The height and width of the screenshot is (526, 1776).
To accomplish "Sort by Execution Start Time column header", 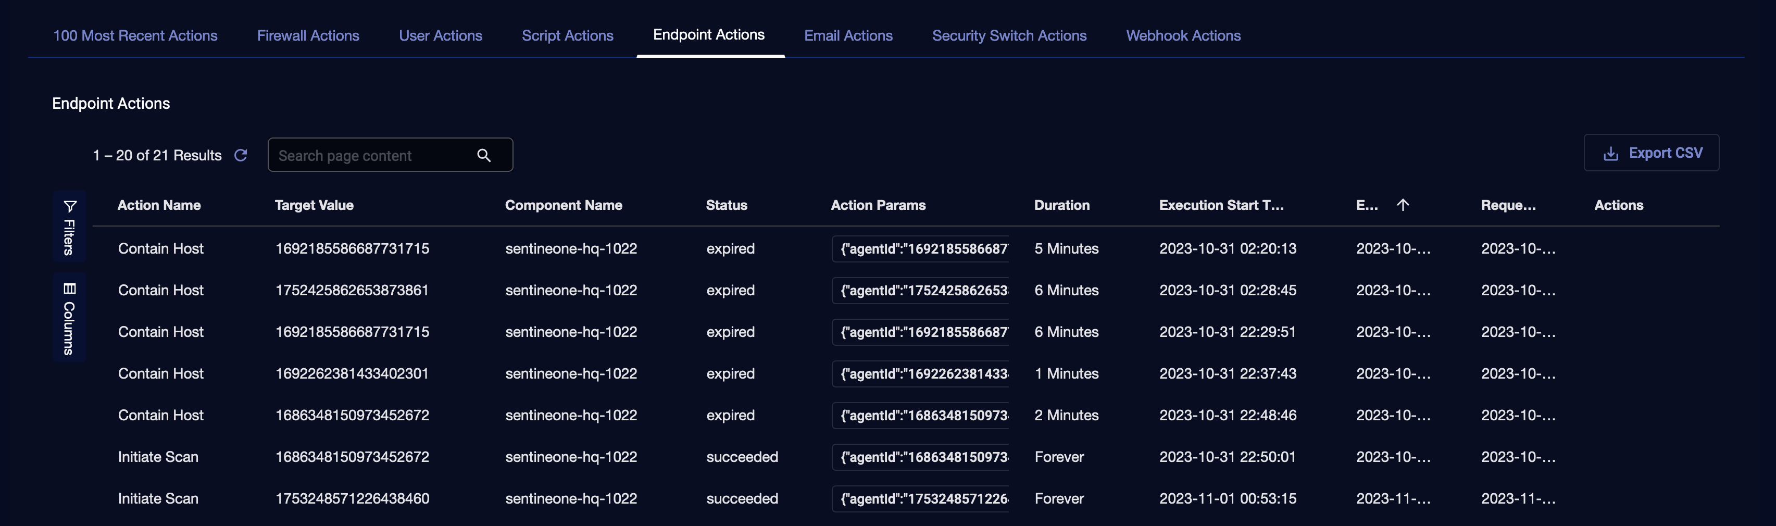I will pos(1221,205).
